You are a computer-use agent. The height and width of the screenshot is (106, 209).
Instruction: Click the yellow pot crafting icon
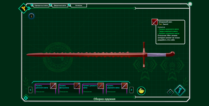(x=141, y=90)
